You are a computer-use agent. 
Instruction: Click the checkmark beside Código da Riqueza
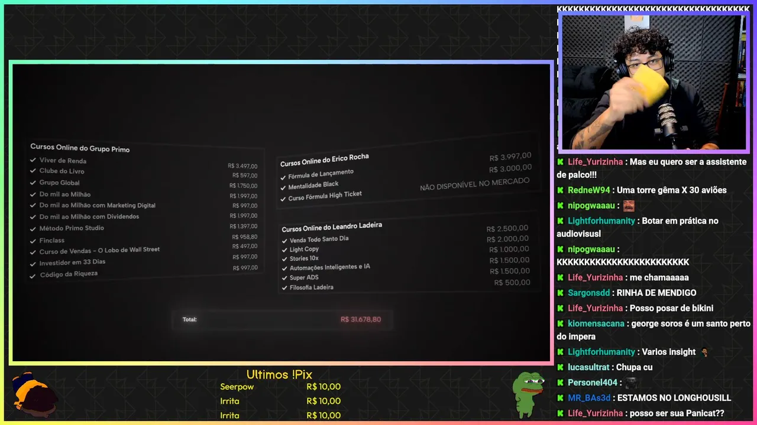[34, 275]
